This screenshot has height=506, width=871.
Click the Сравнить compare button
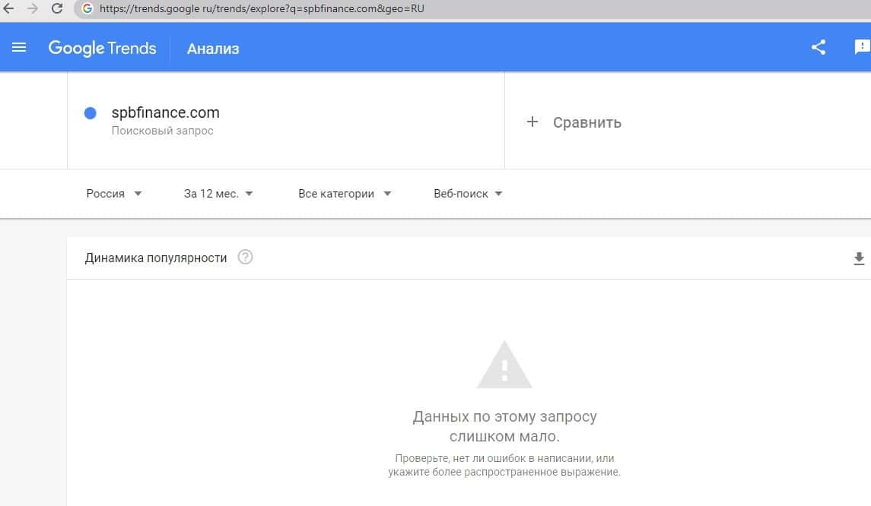(x=586, y=122)
